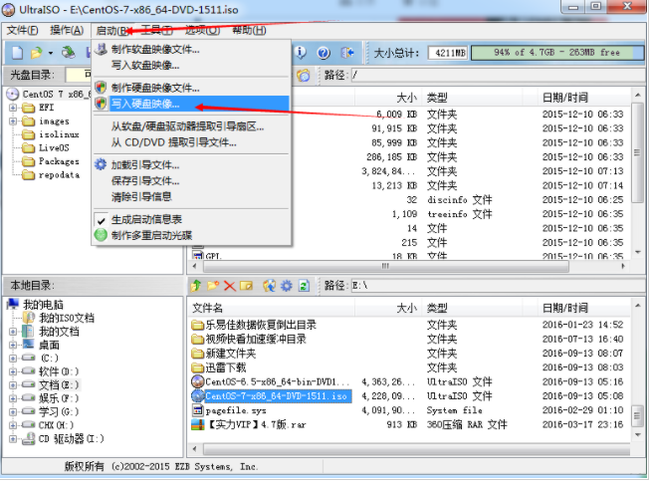Click the 4211MB total size field
The width and height of the screenshot is (652, 487).
click(x=448, y=53)
